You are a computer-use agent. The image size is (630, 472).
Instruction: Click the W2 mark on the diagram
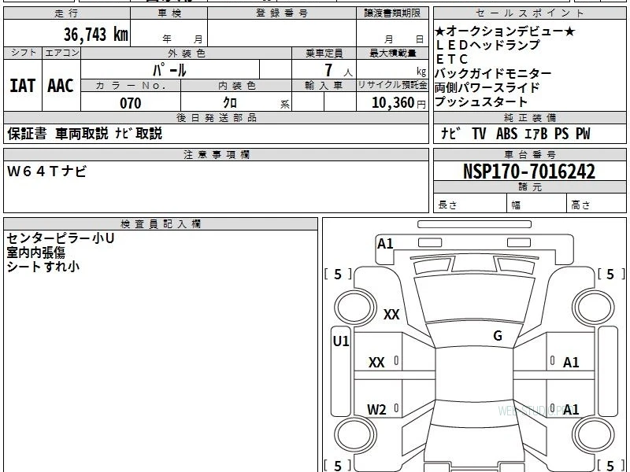point(376,410)
